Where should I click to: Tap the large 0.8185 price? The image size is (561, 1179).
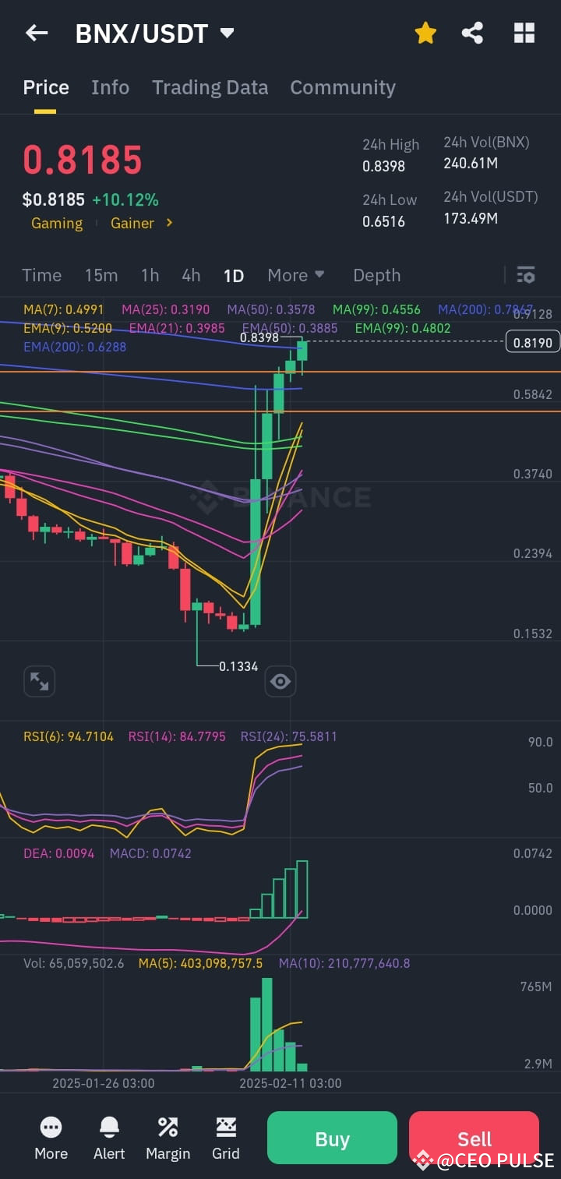[x=83, y=161]
